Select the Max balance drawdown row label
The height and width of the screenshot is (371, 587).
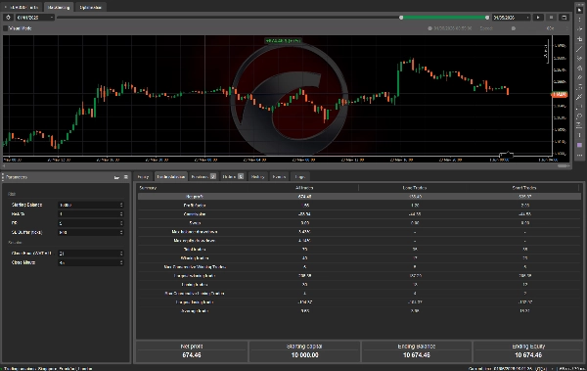tap(195, 232)
